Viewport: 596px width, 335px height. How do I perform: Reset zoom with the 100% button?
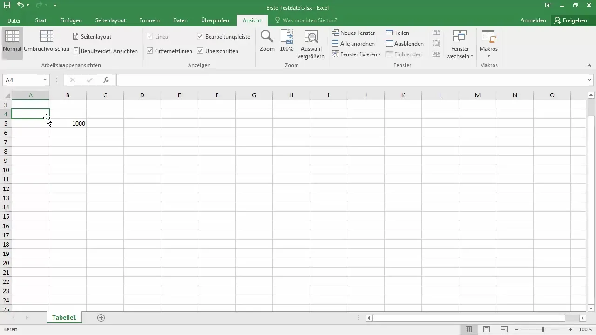287,41
